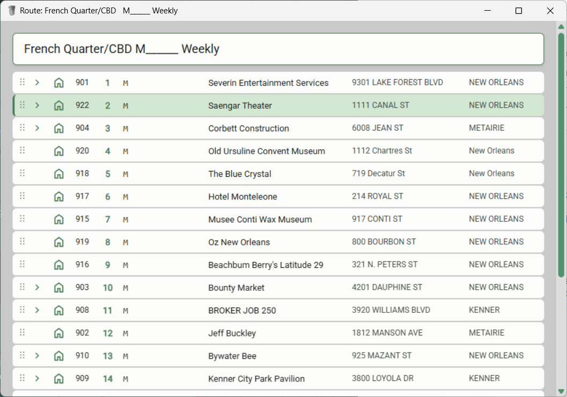Click the vertical scrollbar thumb
The height and width of the screenshot is (397, 567).
tap(561, 155)
